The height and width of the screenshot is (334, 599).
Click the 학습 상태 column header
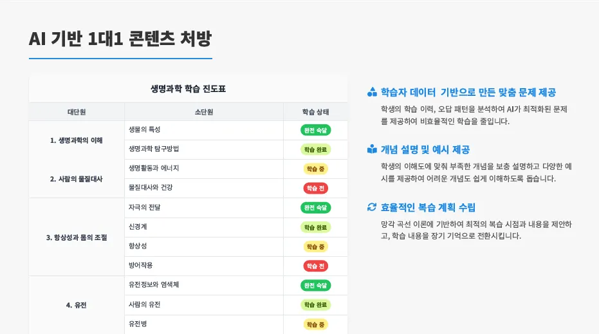tap(315, 112)
